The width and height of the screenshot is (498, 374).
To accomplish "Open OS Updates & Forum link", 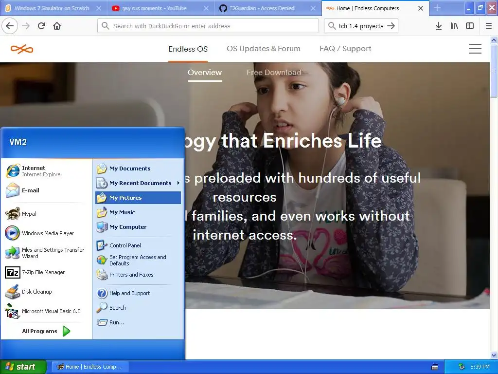I will (263, 49).
